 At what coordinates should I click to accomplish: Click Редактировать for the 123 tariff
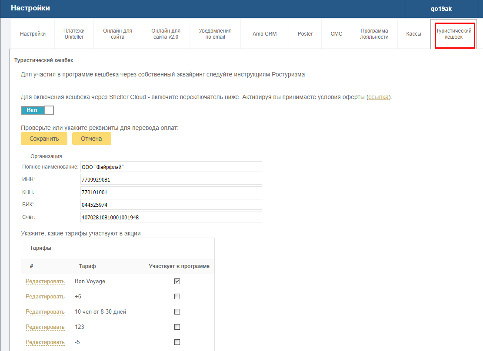tap(45, 327)
